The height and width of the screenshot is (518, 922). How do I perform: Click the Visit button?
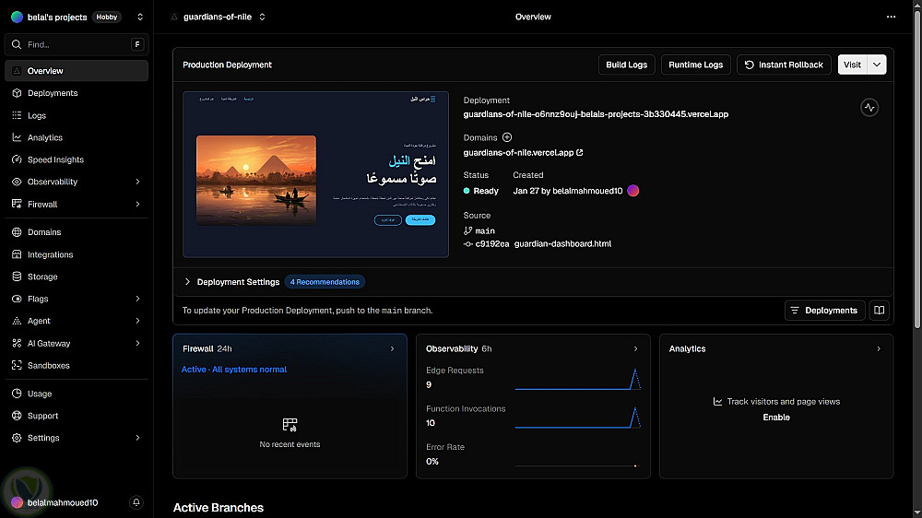(x=853, y=65)
